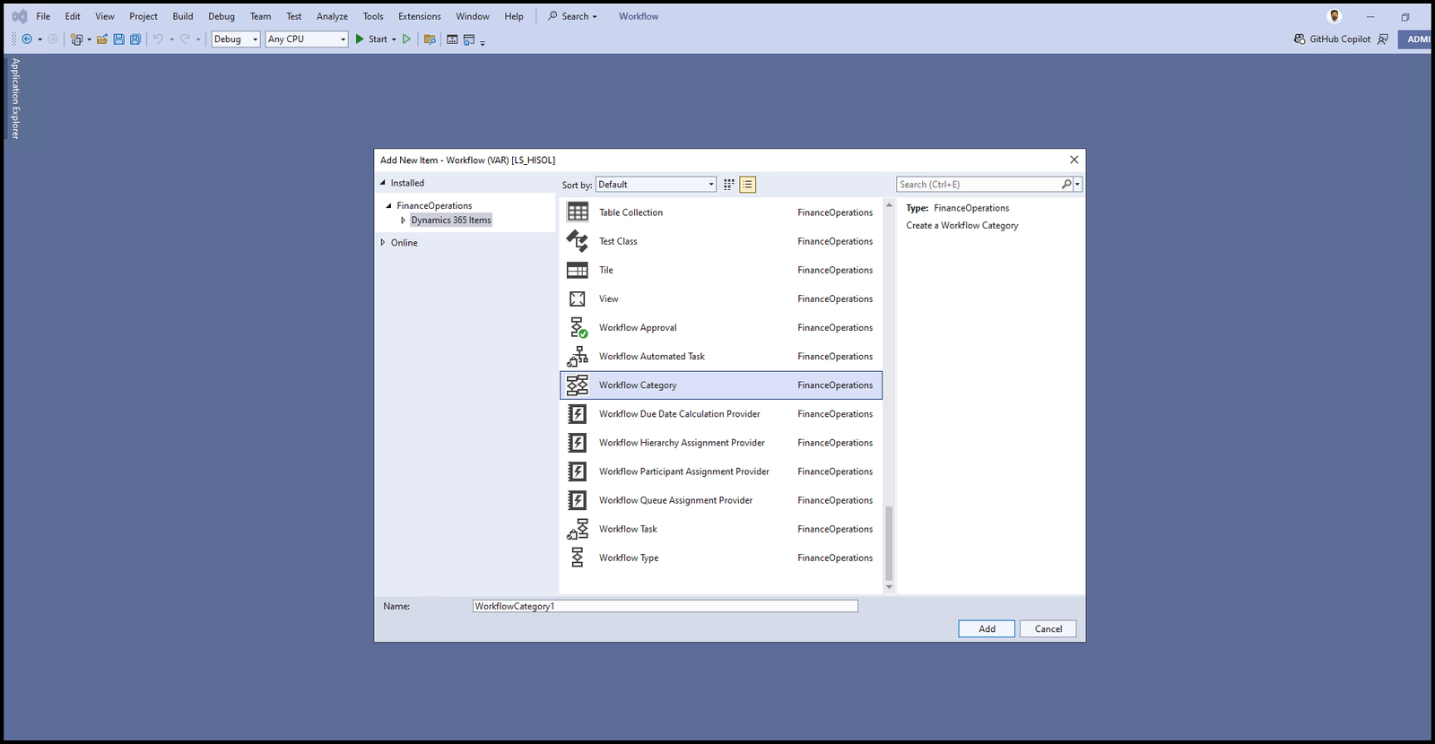The height and width of the screenshot is (744, 1435).
Task: Open the File menu
Action: tap(43, 16)
